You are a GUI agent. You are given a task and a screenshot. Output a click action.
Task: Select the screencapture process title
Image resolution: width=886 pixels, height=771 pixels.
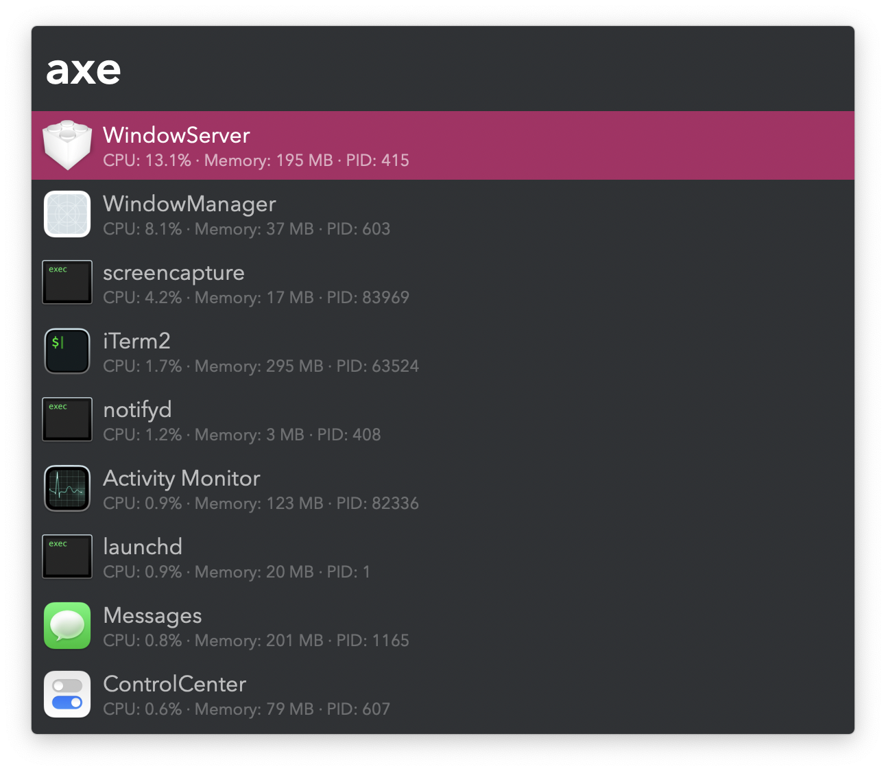(173, 273)
